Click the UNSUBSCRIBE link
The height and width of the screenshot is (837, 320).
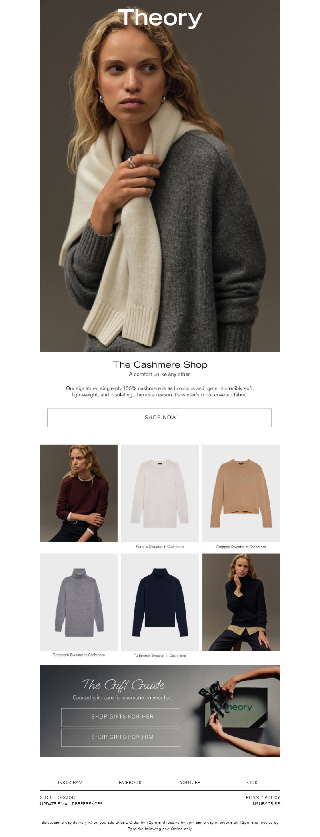tap(265, 804)
